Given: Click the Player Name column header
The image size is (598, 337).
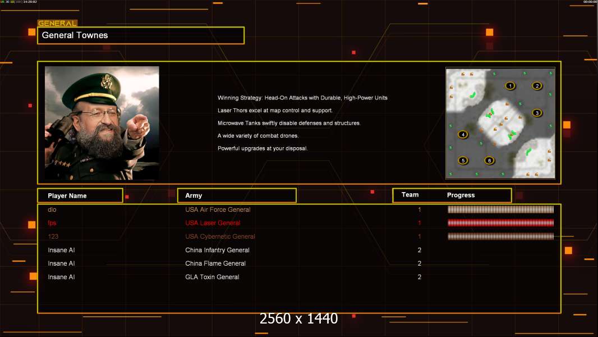Looking at the screenshot, I should point(80,195).
